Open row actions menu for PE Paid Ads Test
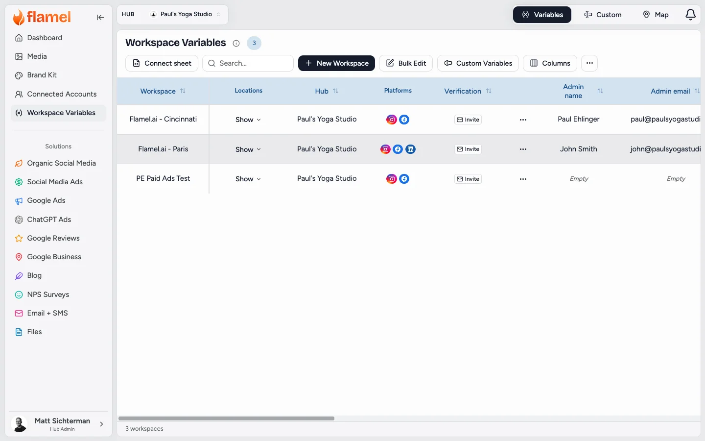The image size is (705, 441). [x=523, y=179]
